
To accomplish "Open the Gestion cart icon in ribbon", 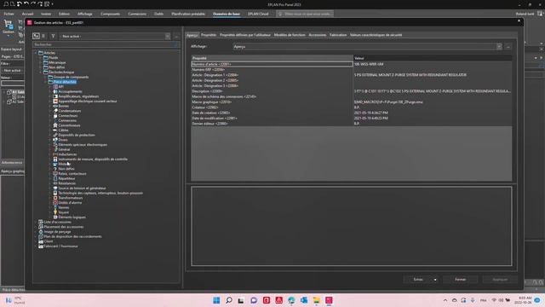I will 8,25.
